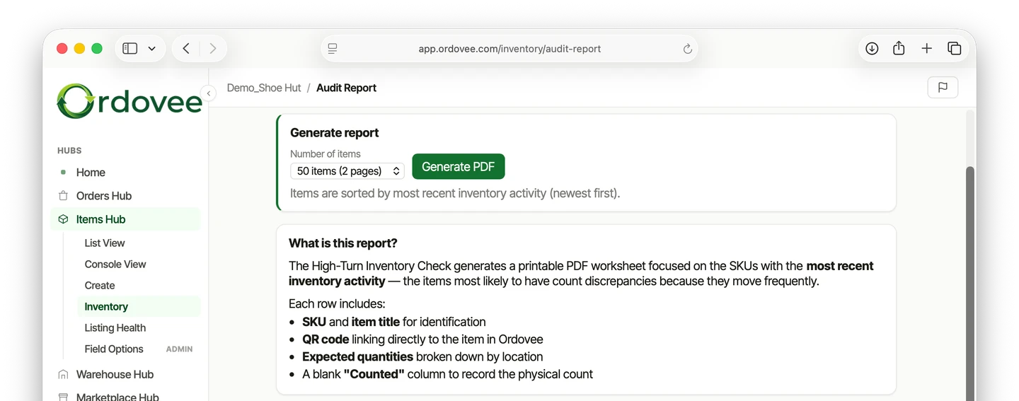The height and width of the screenshot is (401, 1019).
Task: Click the Ordovee logo
Action: click(129, 102)
